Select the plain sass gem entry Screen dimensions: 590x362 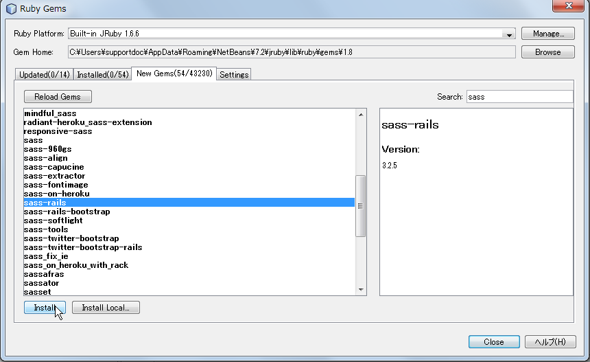189,140
